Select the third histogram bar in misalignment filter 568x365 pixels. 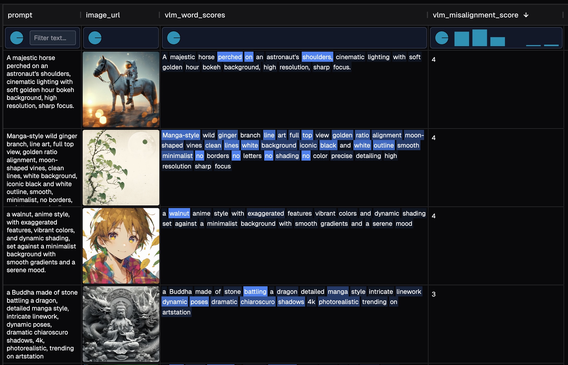pos(497,42)
